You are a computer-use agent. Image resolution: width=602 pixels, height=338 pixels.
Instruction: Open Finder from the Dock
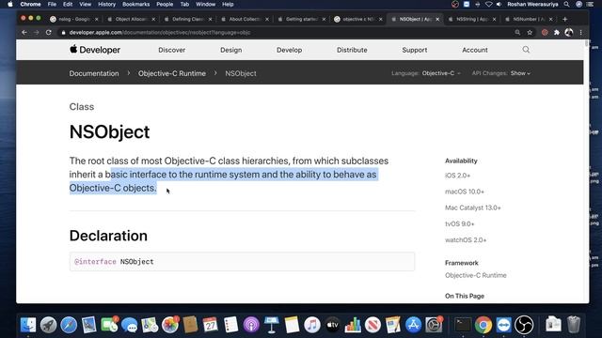(28, 325)
